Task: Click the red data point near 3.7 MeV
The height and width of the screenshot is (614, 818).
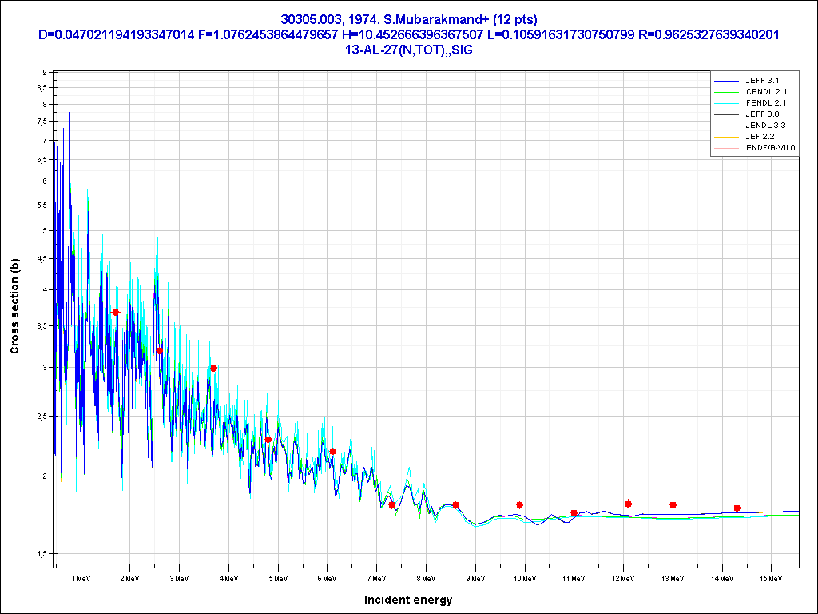Action: (x=214, y=369)
